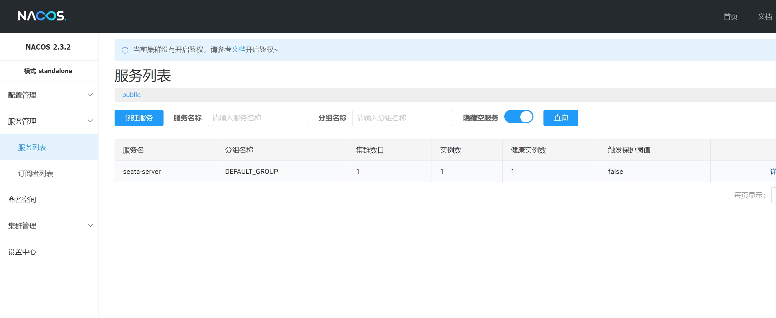Go to 命名空间 page

(22, 200)
